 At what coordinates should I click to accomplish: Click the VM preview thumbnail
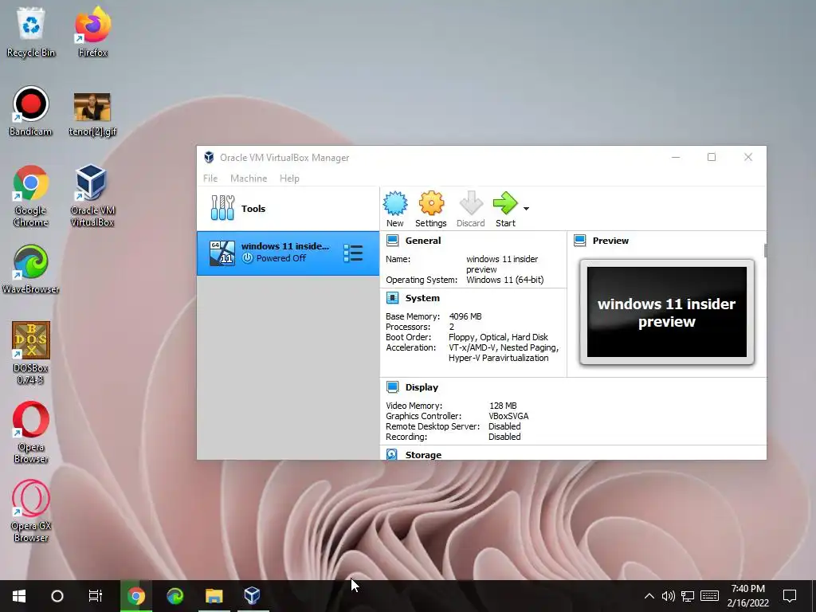[667, 312]
